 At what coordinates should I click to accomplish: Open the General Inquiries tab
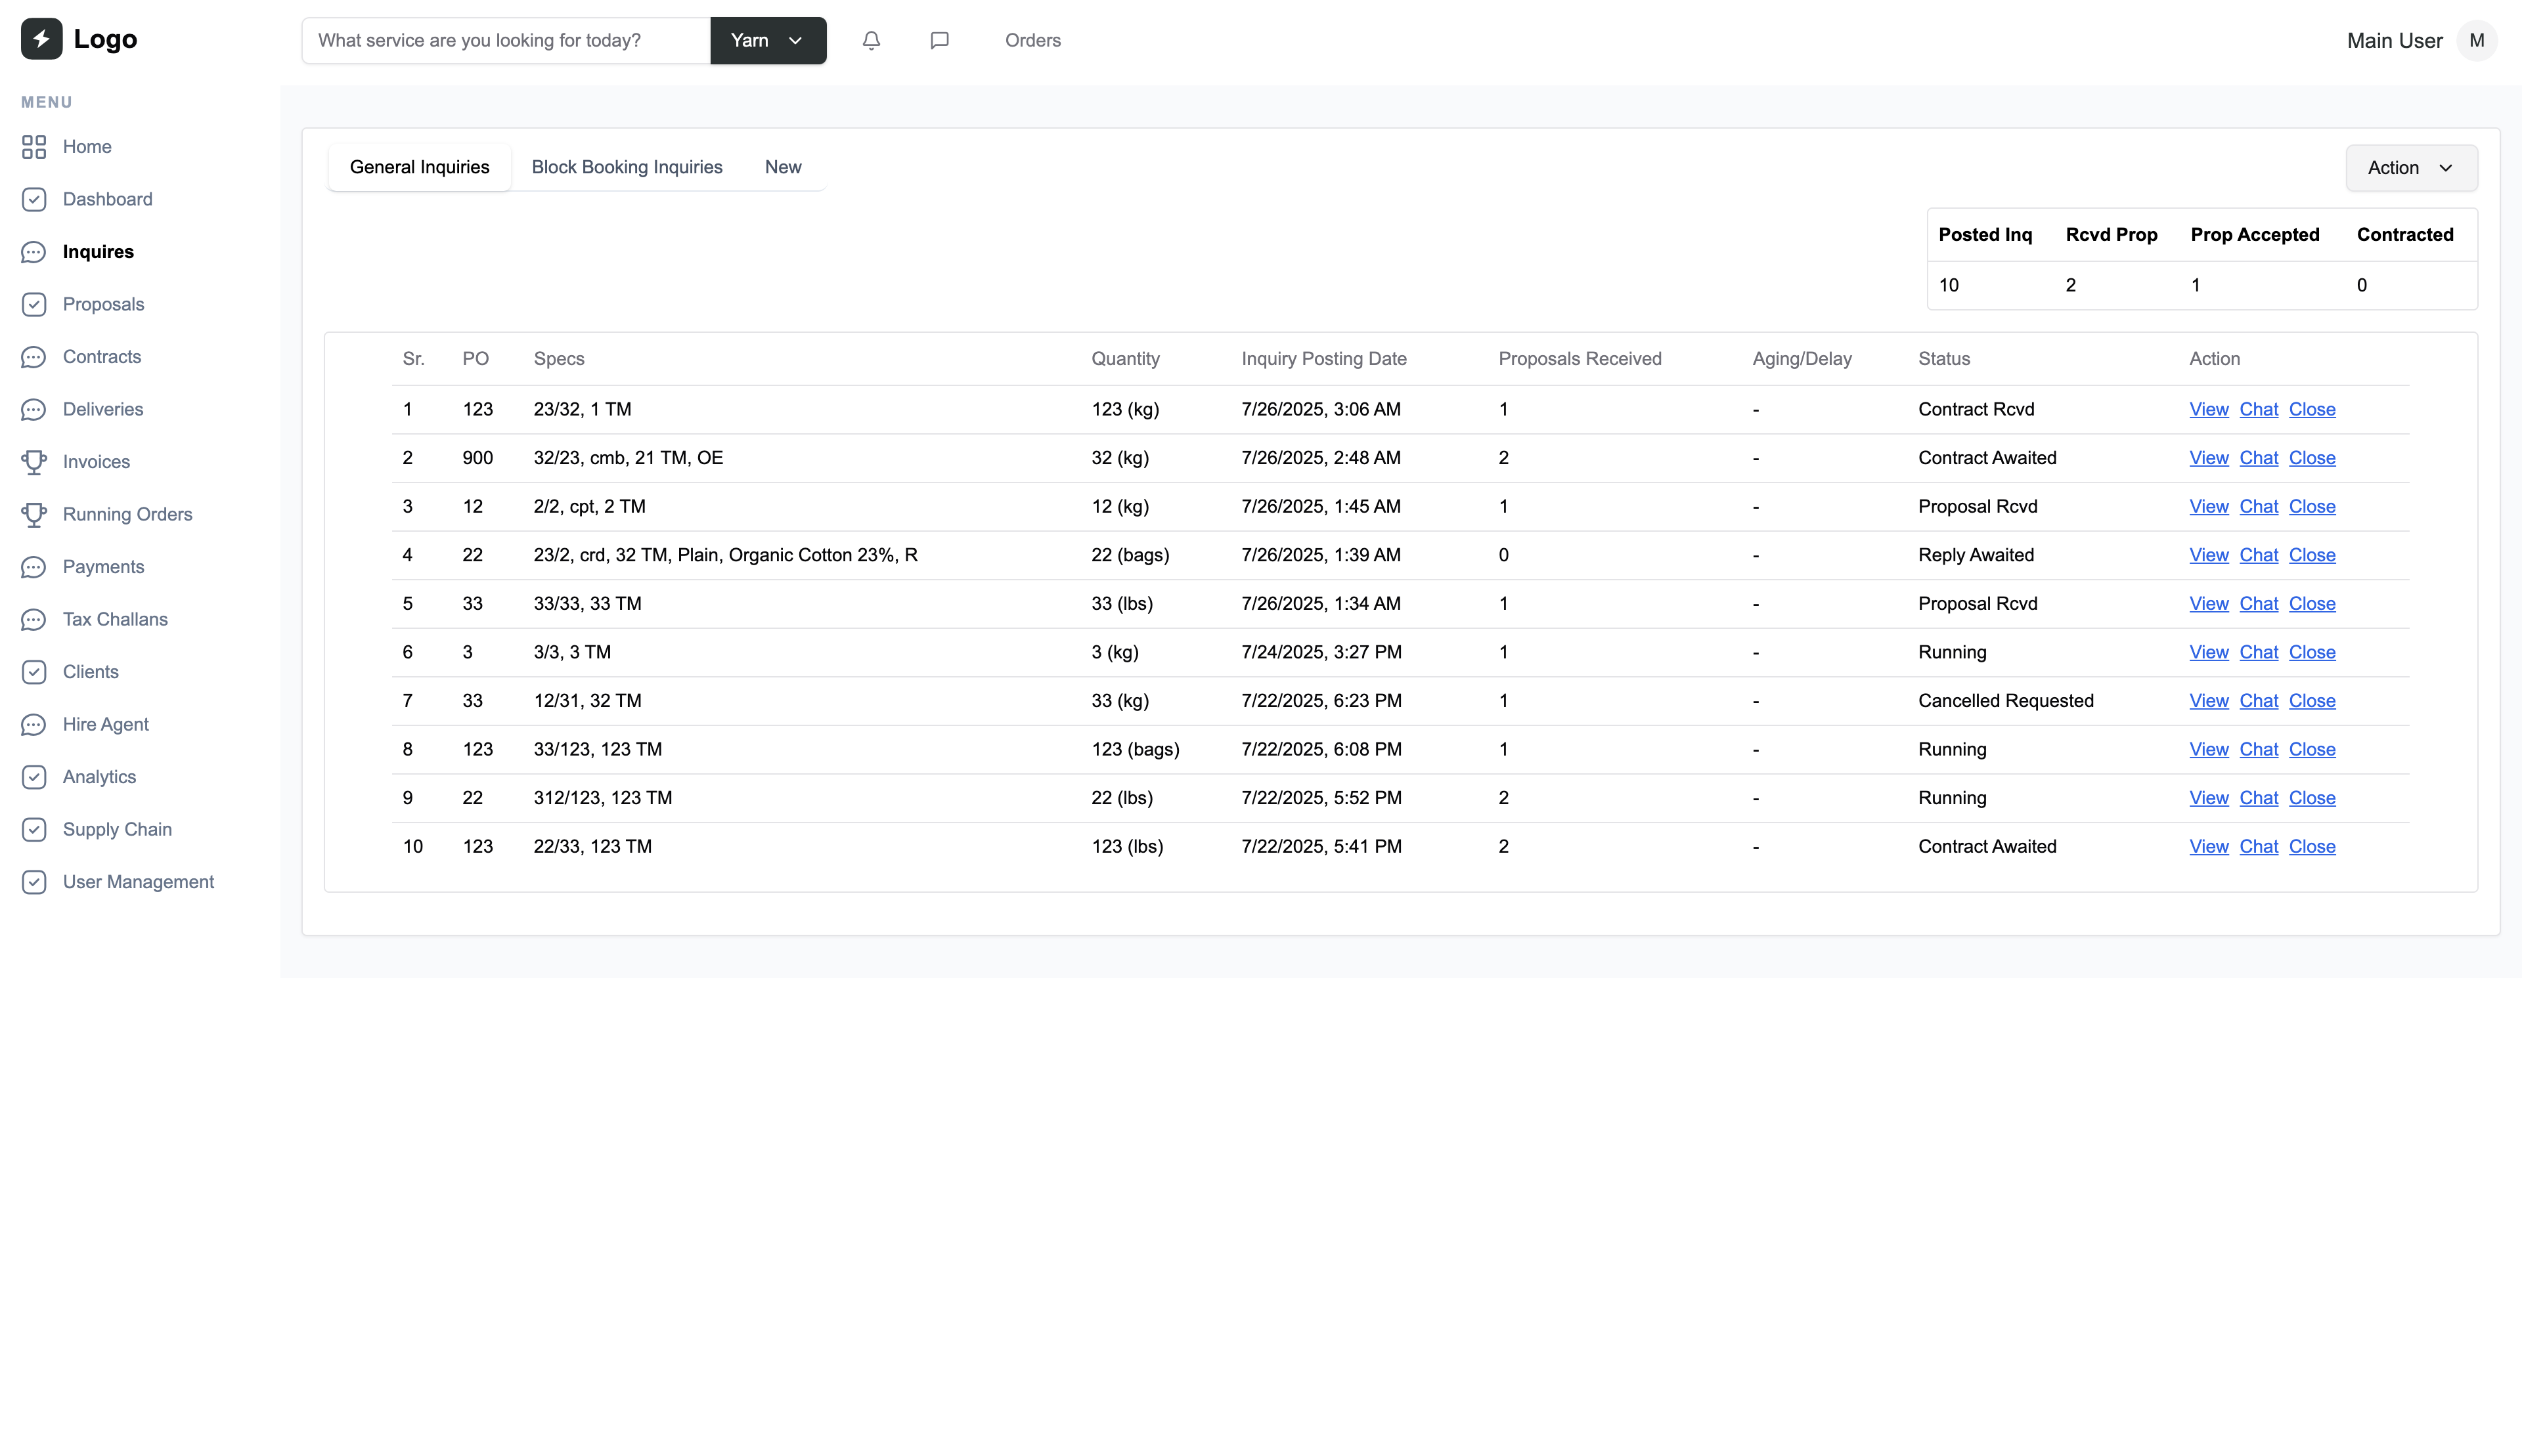pos(419,167)
